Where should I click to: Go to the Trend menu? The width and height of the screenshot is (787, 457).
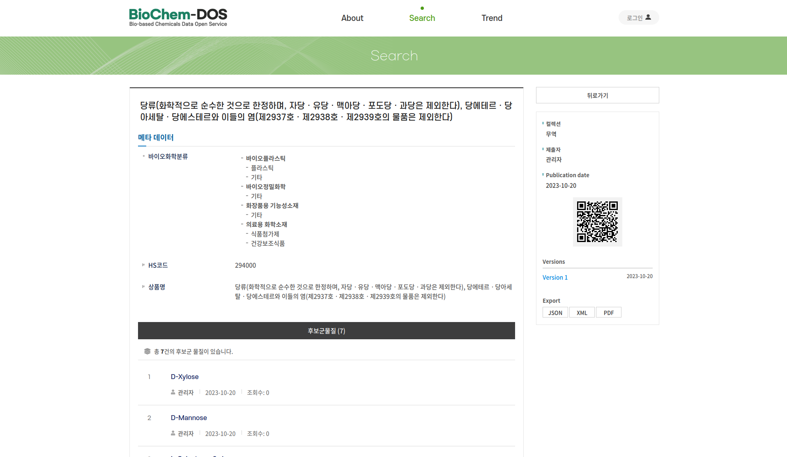coord(492,18)
